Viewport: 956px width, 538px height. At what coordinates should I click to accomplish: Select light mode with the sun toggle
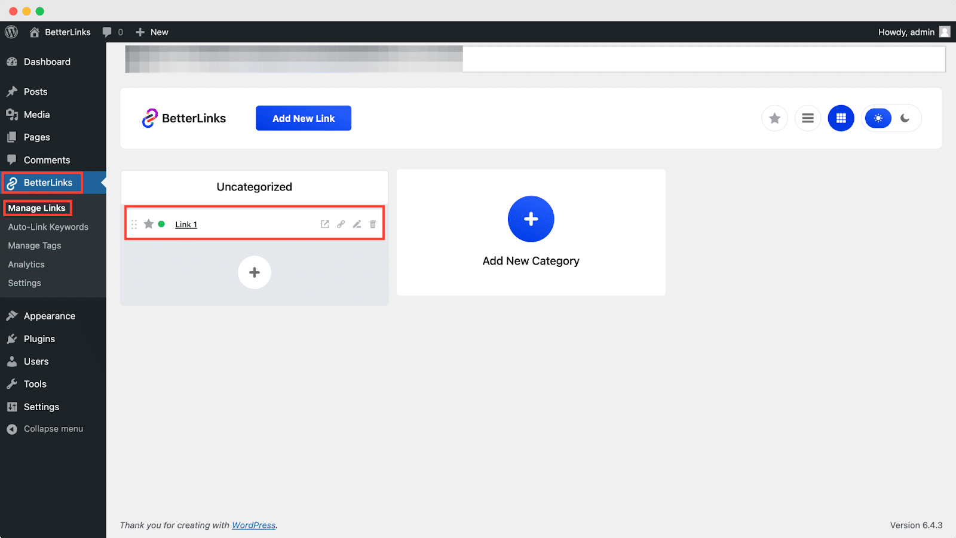[x=877, y=118]
